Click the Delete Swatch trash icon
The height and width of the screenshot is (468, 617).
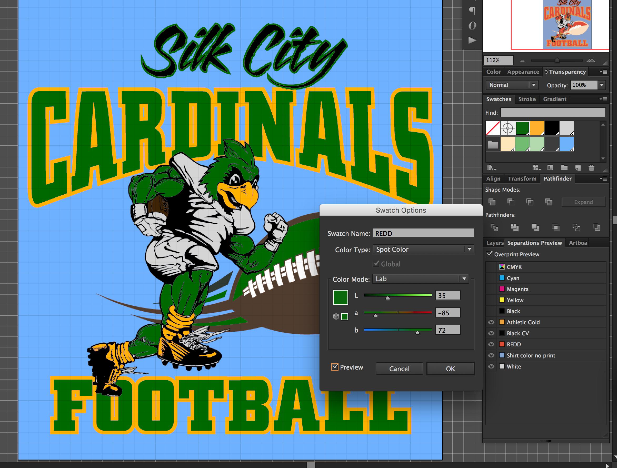point(591,168)
